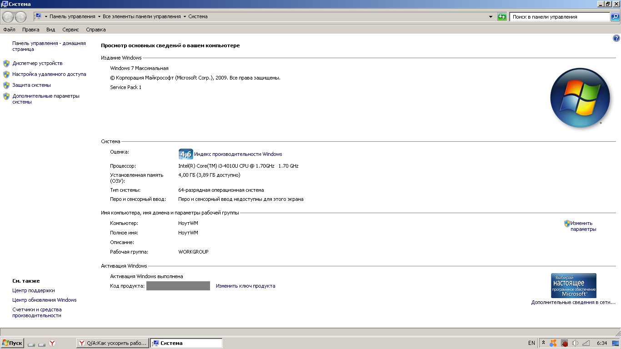This screenshot has height=349, width=621.
Task: Click the search magnifier icon
Action: click(615, 17)
